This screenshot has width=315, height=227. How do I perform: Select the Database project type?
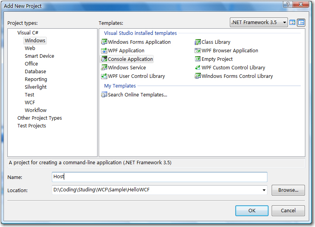coord(35,71)
